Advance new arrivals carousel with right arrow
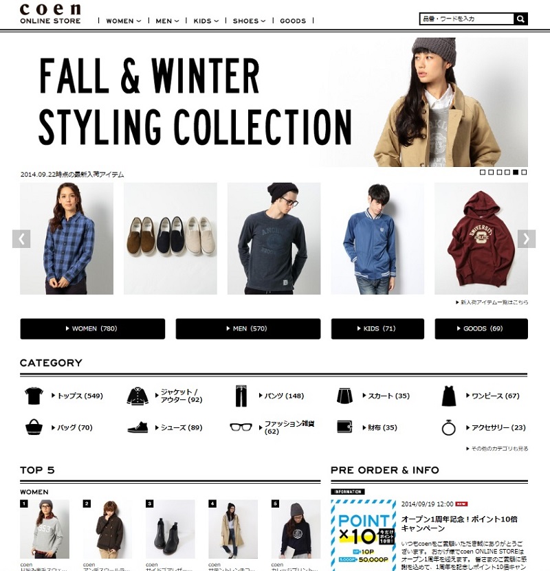 [x=527, y=239]
